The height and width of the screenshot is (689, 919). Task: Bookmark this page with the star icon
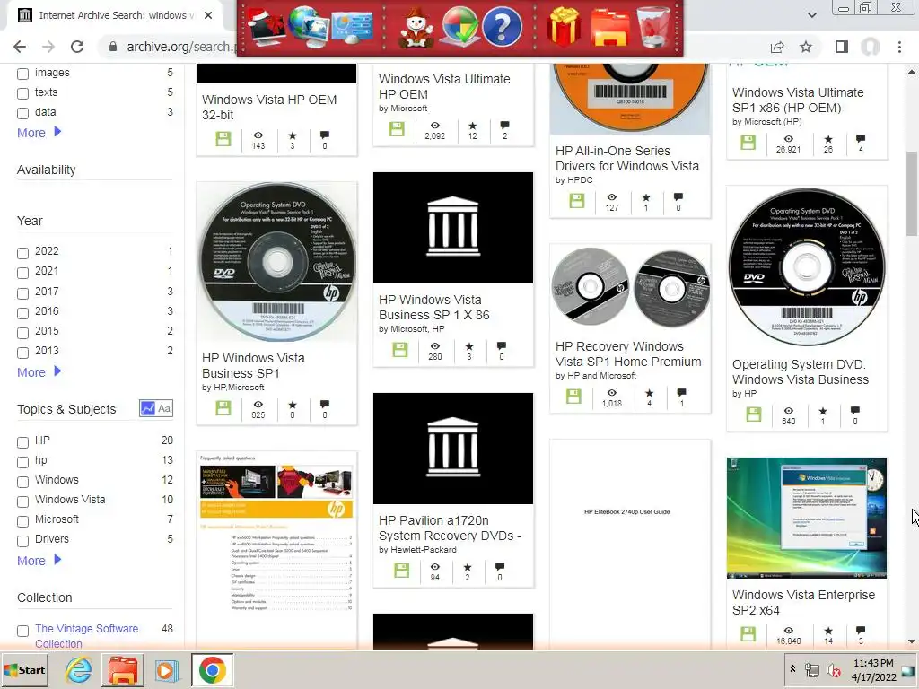pos(806,47)
